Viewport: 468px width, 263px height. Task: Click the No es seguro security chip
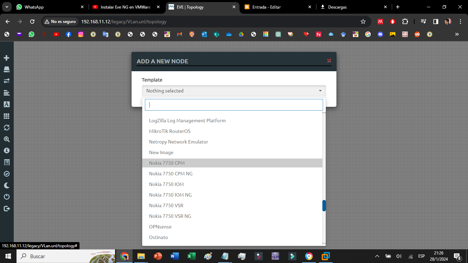point(60,22)
